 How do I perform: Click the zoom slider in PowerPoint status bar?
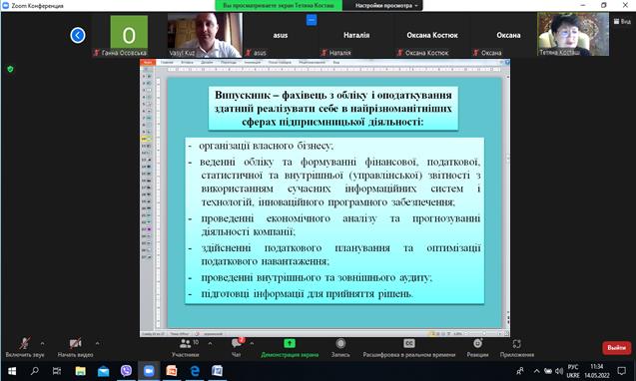pyautogui.click(x=483, y=334)
